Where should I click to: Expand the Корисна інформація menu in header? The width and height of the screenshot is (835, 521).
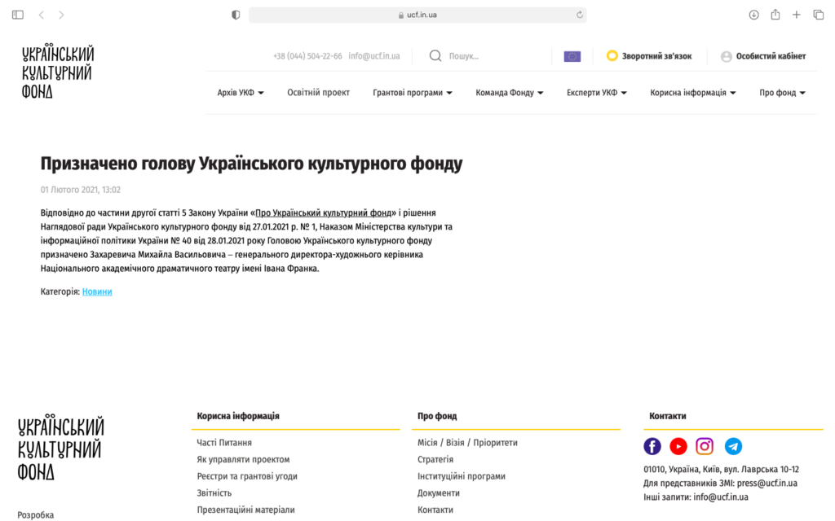(693, 93)
